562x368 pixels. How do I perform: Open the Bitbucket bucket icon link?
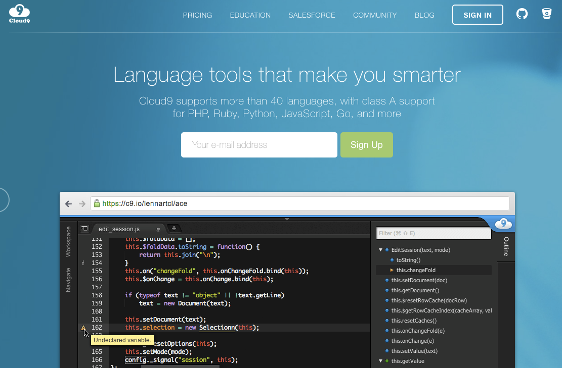coord(546,14)
